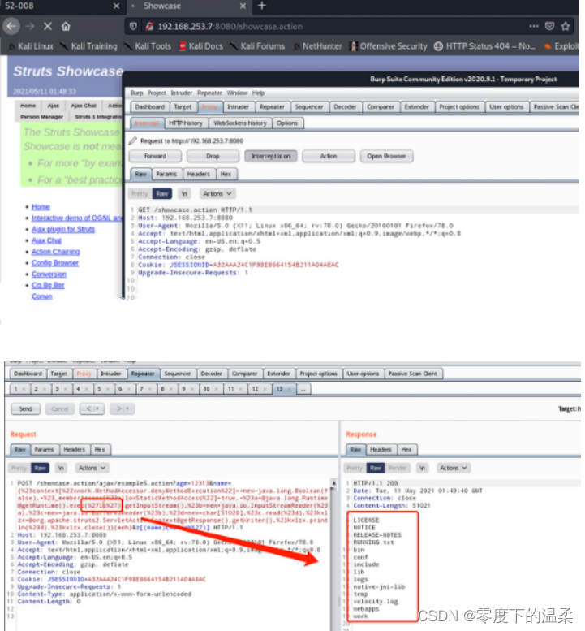Switch Repeater request to Headers view
585x631 pixels.
tap(75, 450)
